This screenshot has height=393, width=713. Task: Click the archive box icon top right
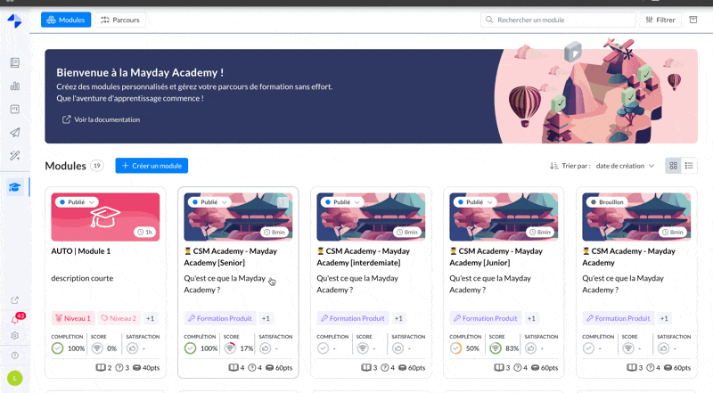click(x=693, y=20)
